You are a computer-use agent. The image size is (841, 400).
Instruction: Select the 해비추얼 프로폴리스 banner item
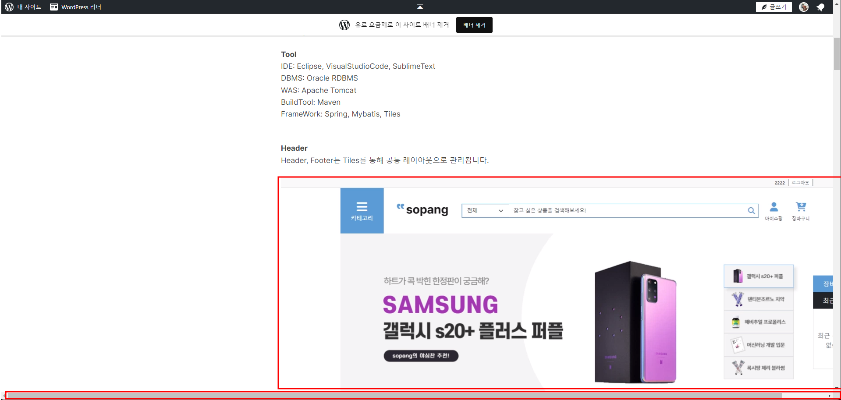click(x=759, y=322)
